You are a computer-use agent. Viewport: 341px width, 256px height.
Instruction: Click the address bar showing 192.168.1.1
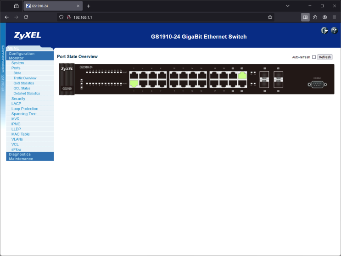165,17
